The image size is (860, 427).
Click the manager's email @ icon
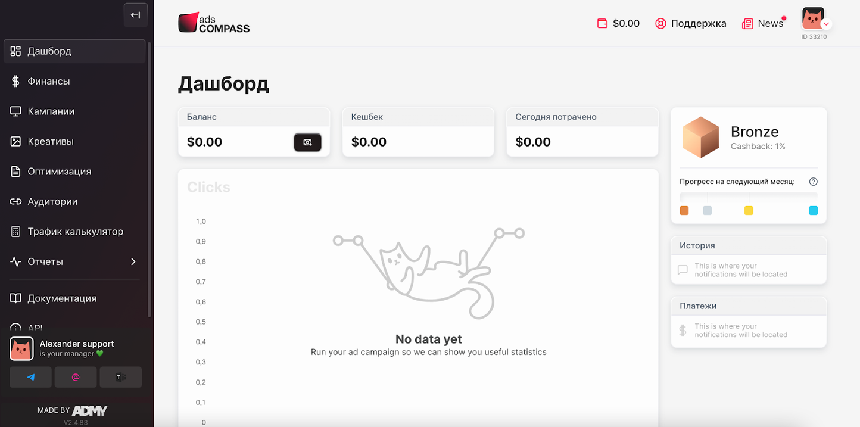coord(76,377)
